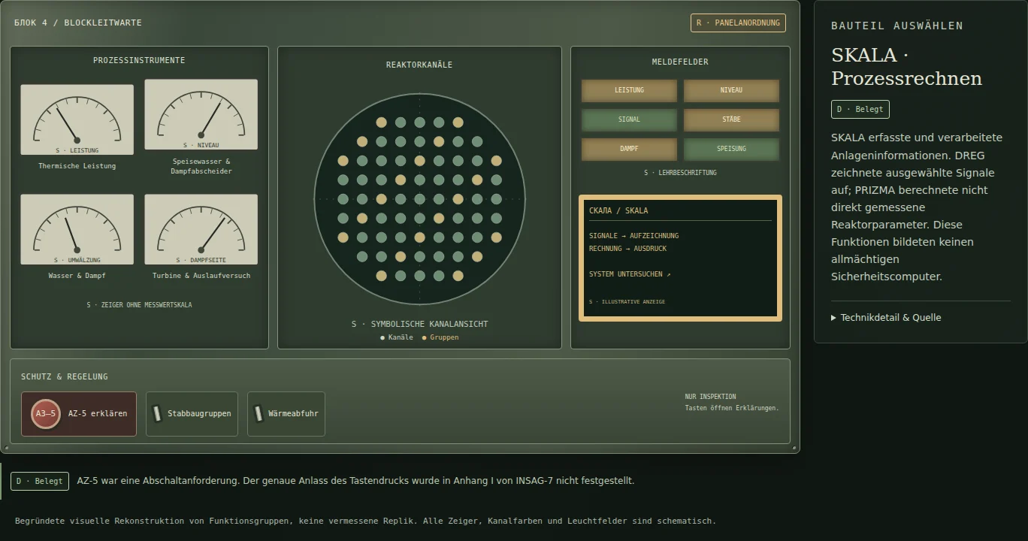This screenshot has height=541, width=1028.
Task: Select the DAMPF annunciator field
Action: pos(629,149)
